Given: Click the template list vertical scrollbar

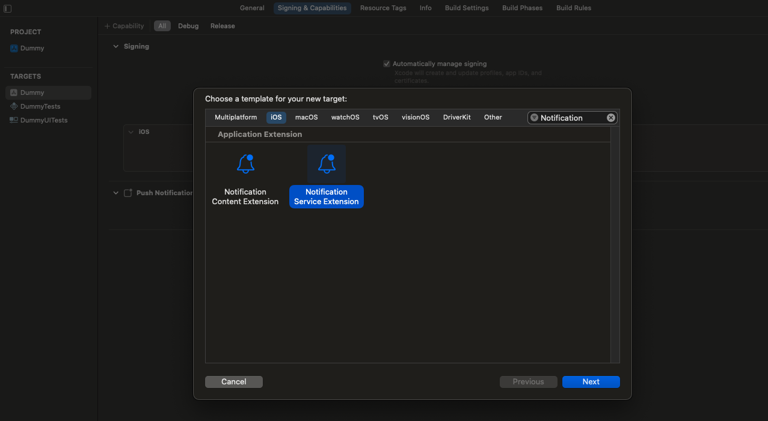Looking at the screenshot, I should [615, 244].
